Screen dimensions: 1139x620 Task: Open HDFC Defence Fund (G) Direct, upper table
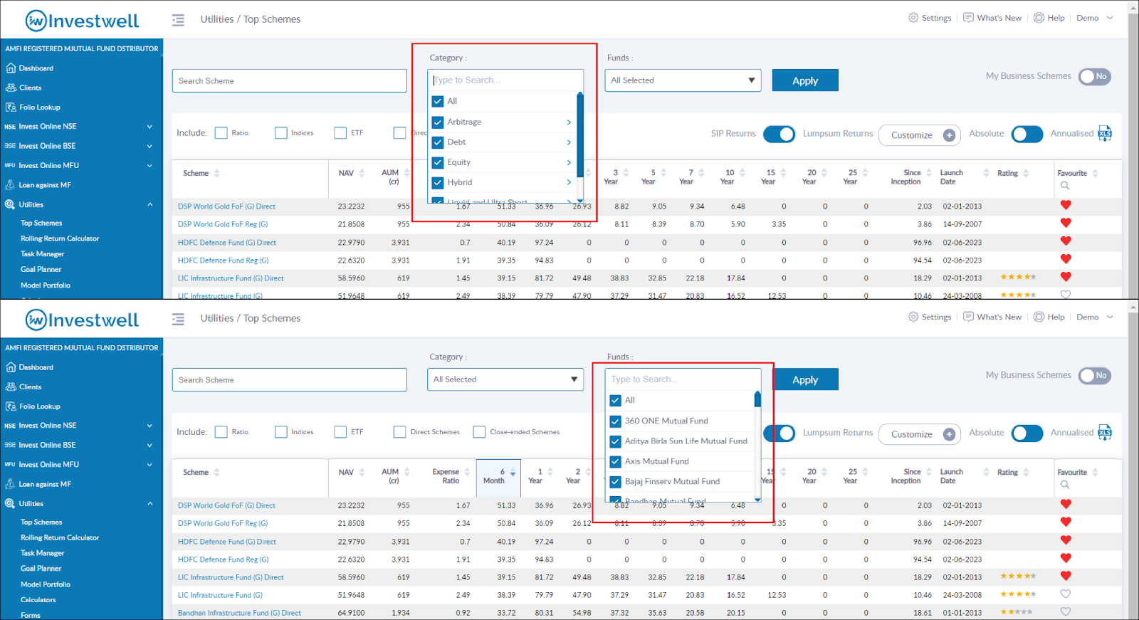[x=227, y=243]
